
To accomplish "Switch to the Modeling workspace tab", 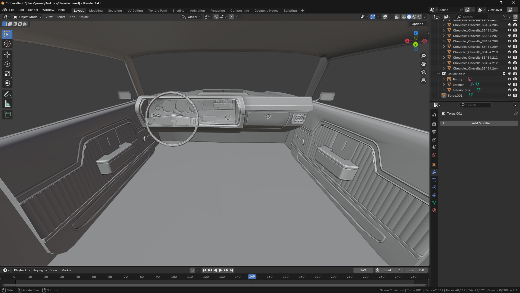I will (96, 11).
